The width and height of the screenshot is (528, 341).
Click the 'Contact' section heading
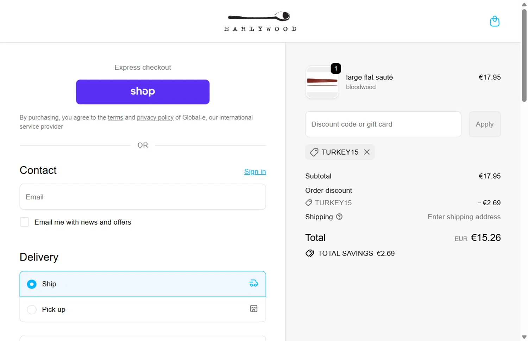(x=38, y=170)
